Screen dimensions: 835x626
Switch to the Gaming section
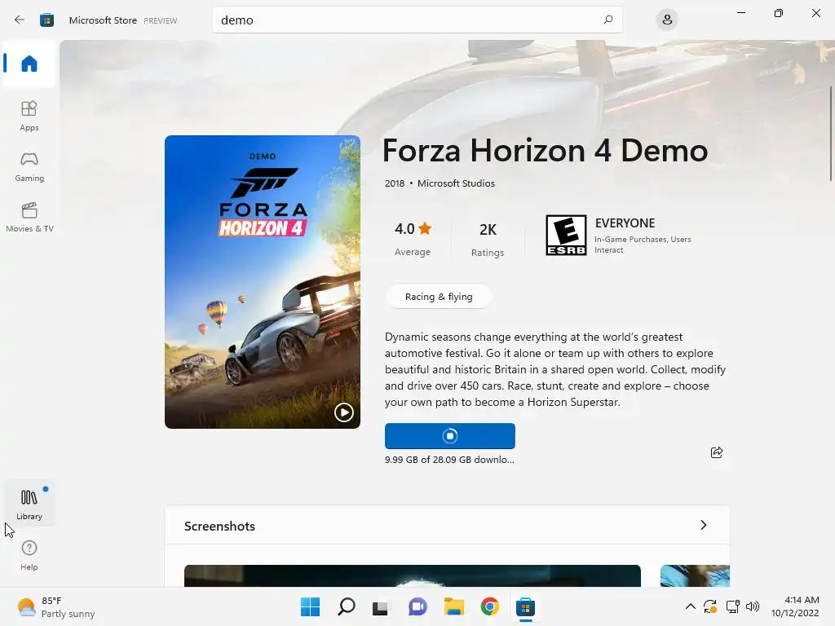(29, 166)
